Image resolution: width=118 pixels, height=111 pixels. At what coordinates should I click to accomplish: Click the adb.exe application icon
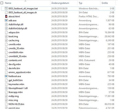(x=6, y=20)
